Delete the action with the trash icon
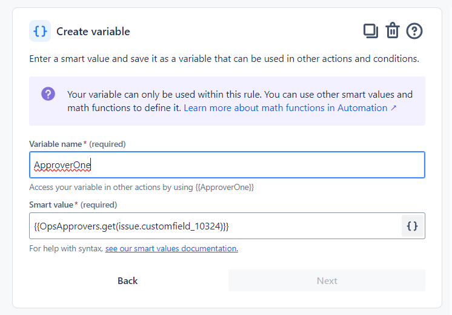Screen dimensions: 452x315 point(393,31)
